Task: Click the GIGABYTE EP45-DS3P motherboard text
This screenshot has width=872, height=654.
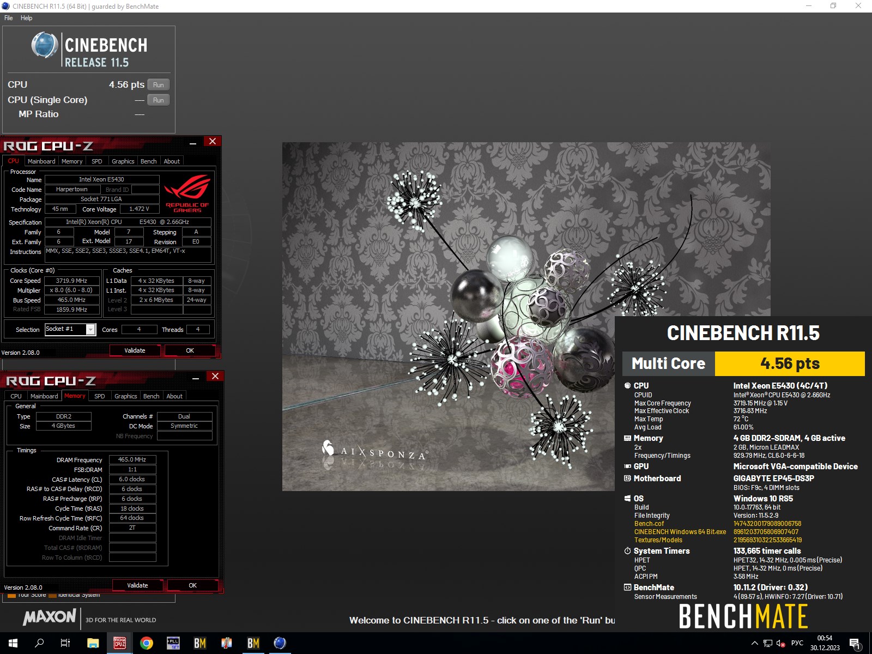Action: 774,479
